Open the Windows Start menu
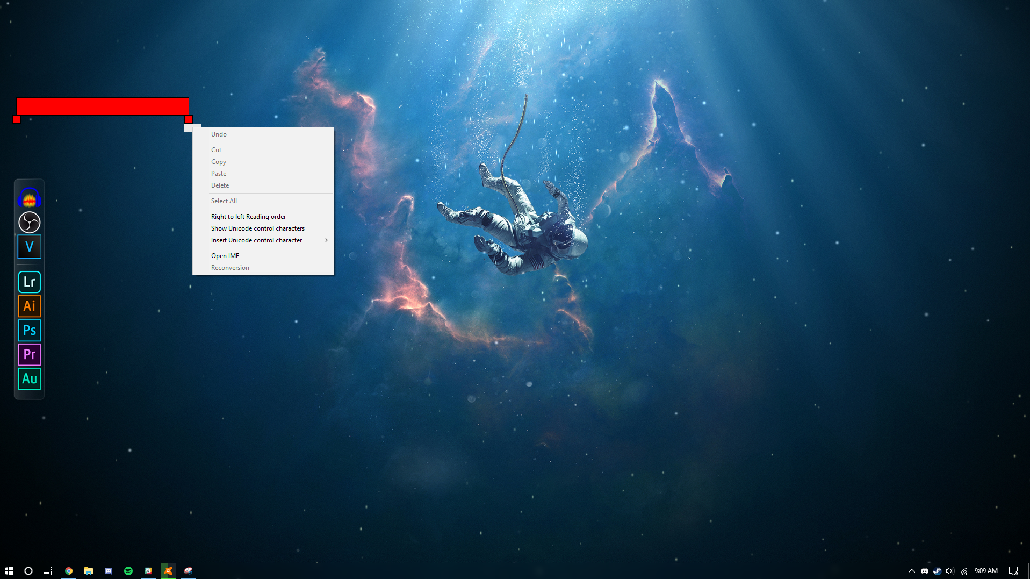1030x579 pixels. pos(9,571)
